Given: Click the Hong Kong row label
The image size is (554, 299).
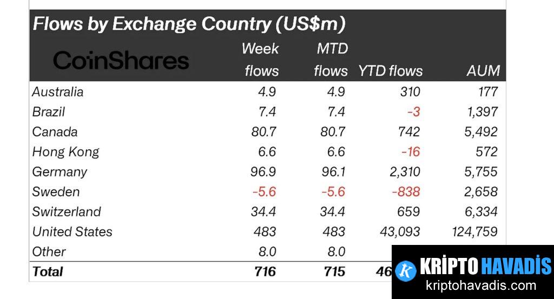Looking at the screenshot, I should (x=65, y=151).
